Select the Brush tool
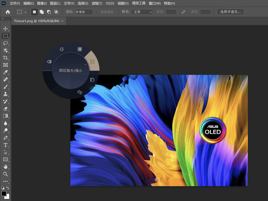Viewport: 268px width, 201px height. tap(5, 87)
